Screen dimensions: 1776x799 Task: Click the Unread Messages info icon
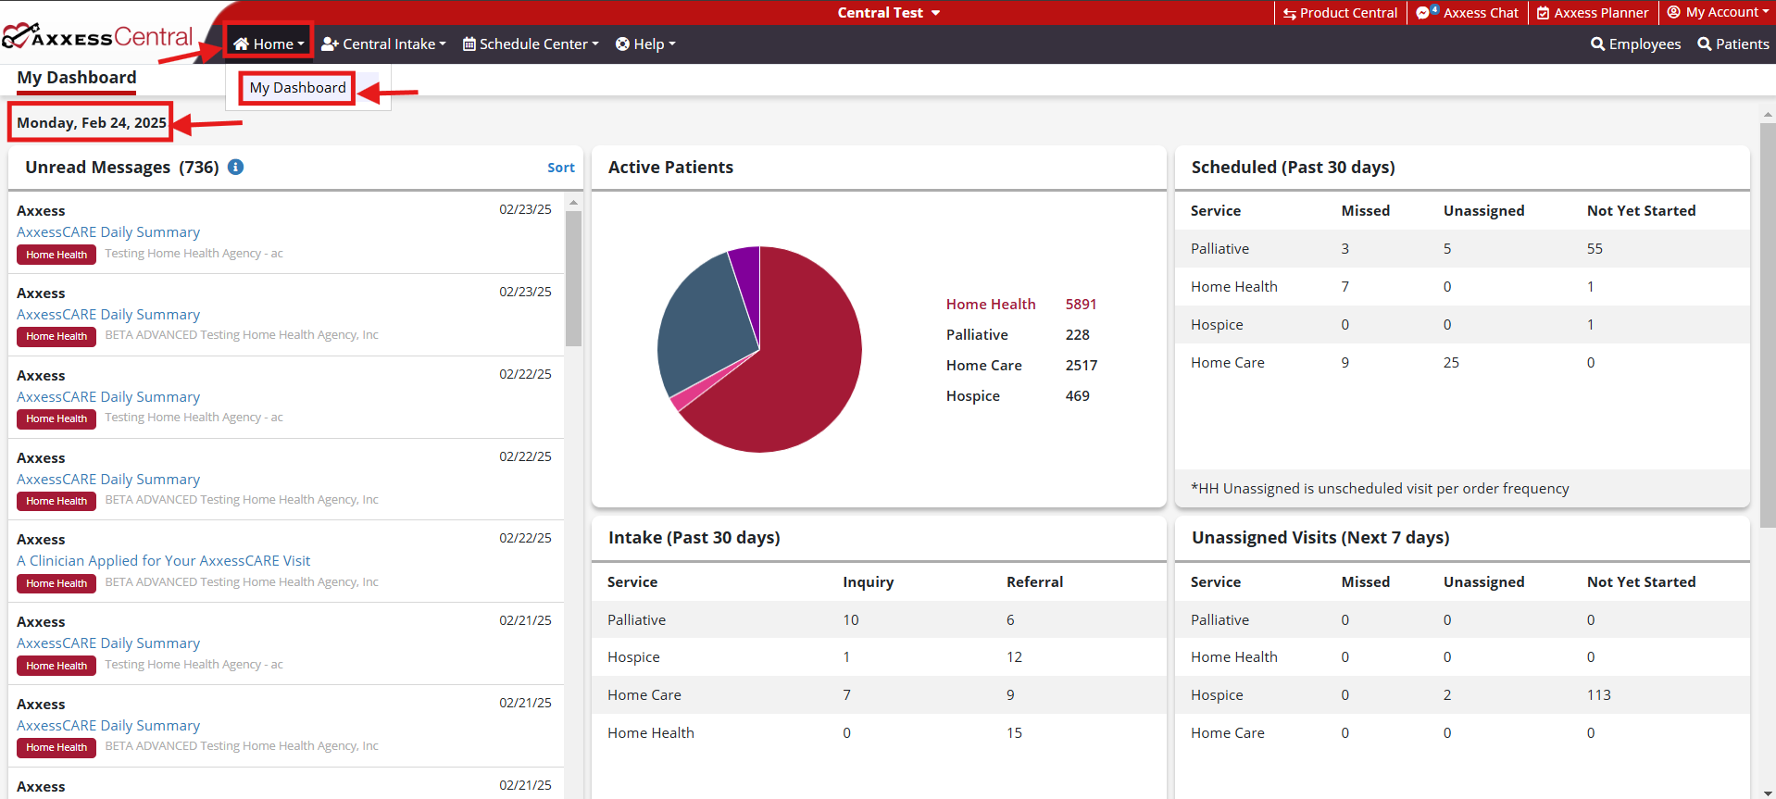235,167
